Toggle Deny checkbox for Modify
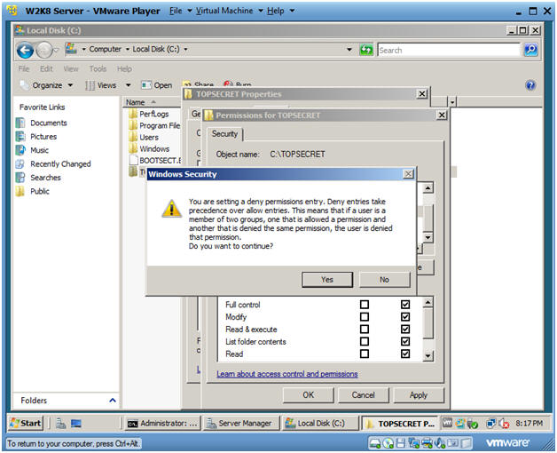The width and height of the screenshot is (557, 453). coord(405,317)
